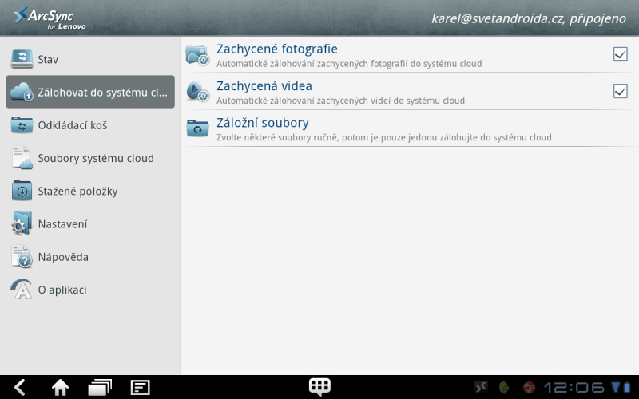Click the Zachycené fotografie camera folder icon

click(197, 55)
